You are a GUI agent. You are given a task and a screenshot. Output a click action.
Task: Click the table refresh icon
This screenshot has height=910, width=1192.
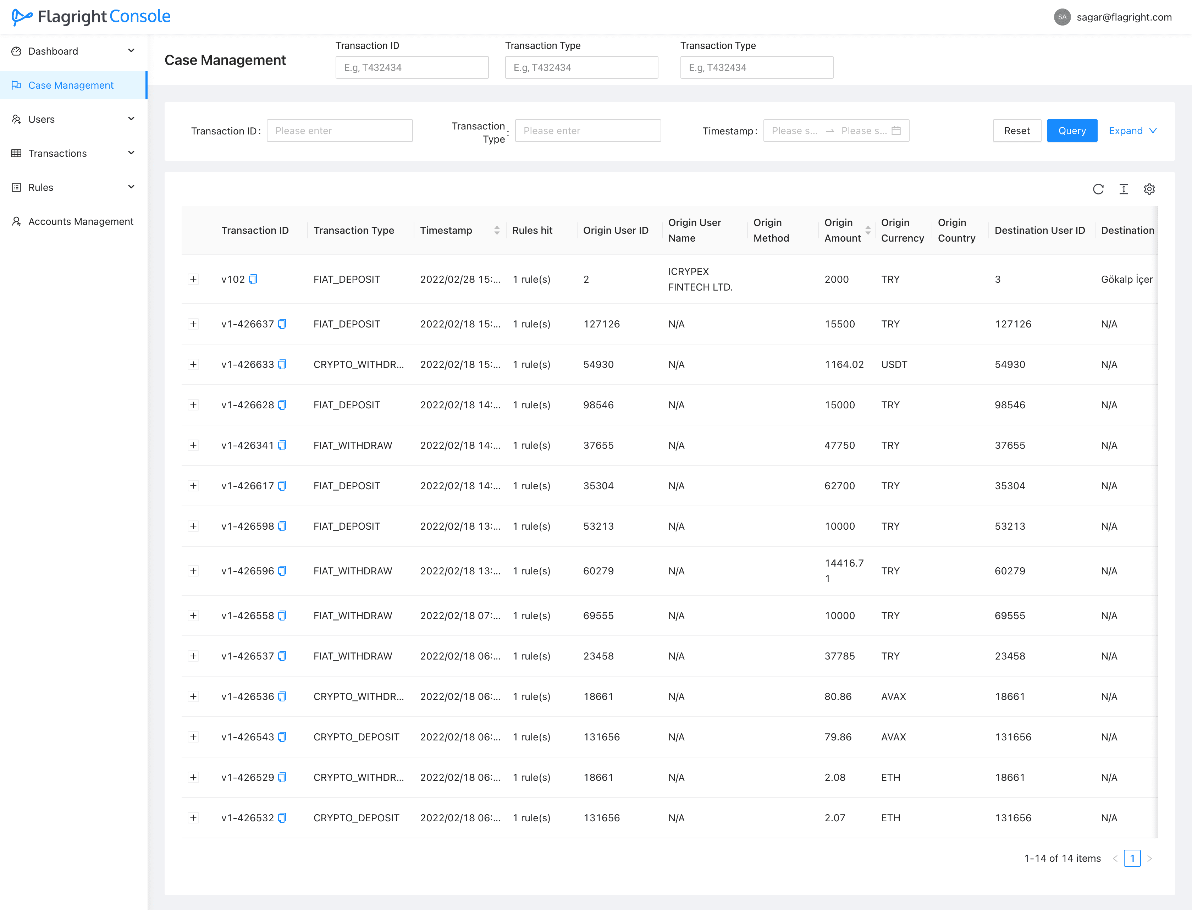(x=1098, y=189)
